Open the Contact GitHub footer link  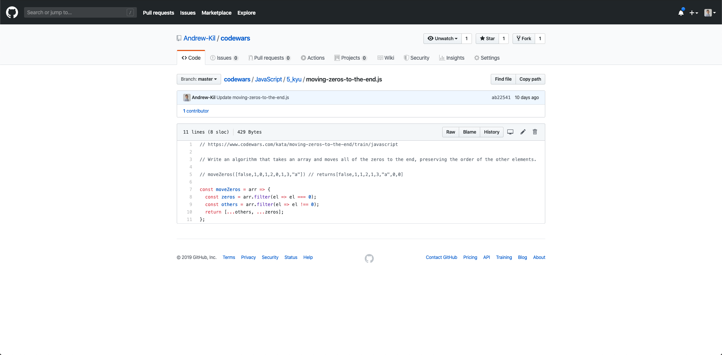point(441,257)
